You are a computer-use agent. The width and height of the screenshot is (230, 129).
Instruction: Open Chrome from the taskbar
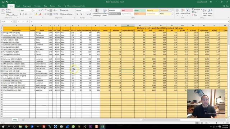click(26, 126)
